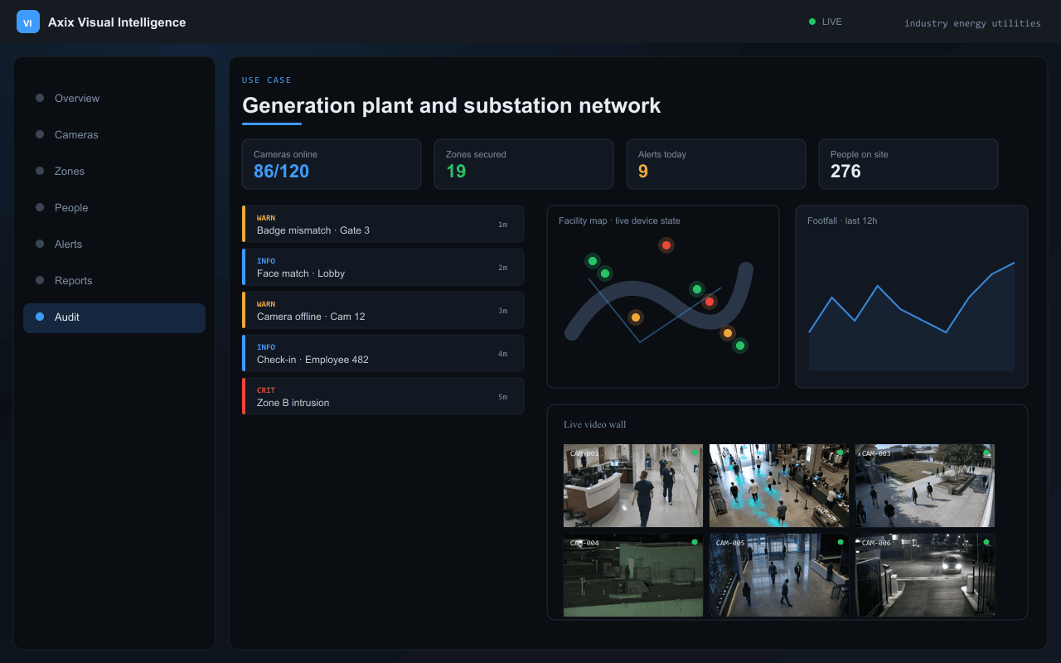Click the topmost red device marker on map
The height and width of the screenshot is (663, 1061).
coord(666,245)
